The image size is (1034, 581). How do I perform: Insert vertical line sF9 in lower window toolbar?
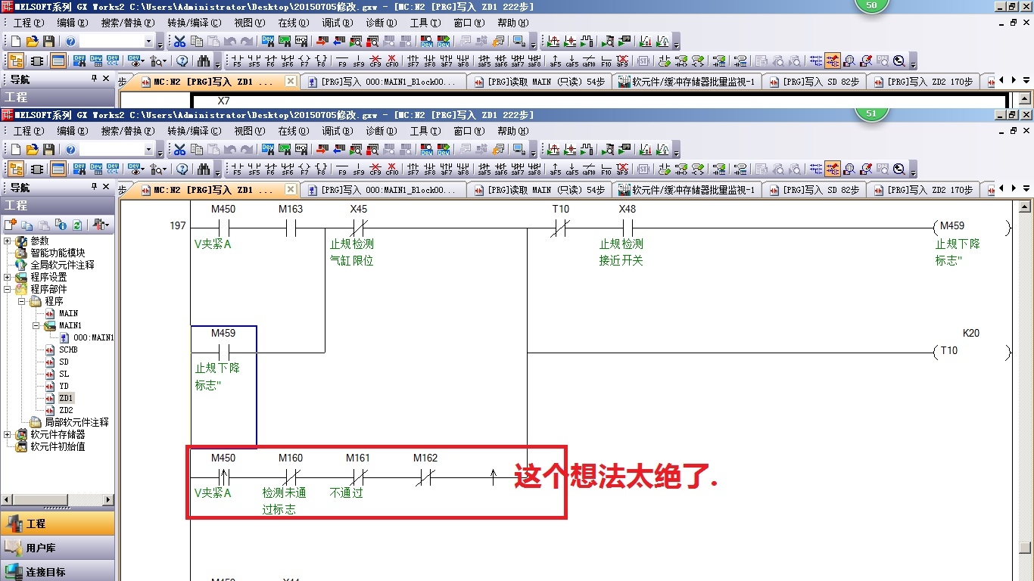359,169
